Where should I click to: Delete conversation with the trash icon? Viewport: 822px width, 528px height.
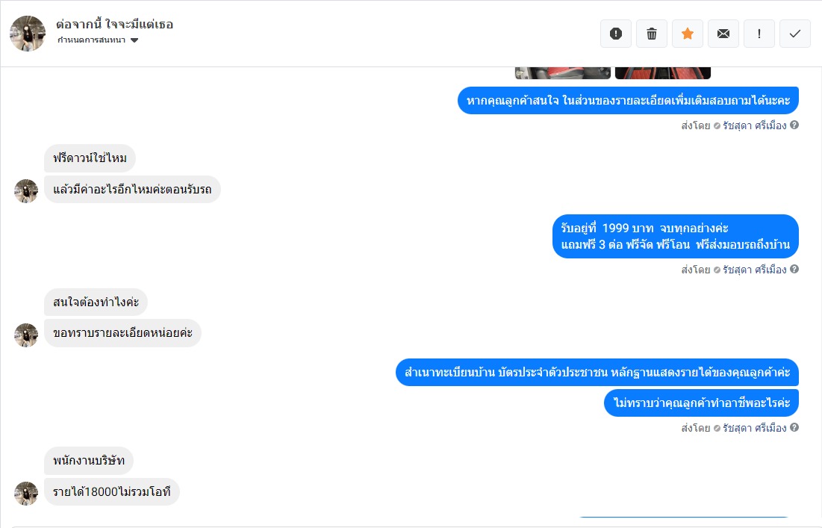[x=652, y=34]
